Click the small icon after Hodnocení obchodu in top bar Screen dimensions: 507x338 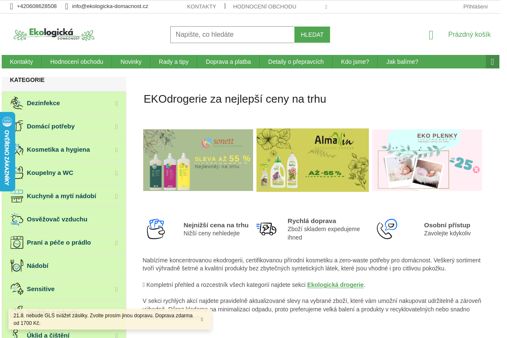click(326, 7)
